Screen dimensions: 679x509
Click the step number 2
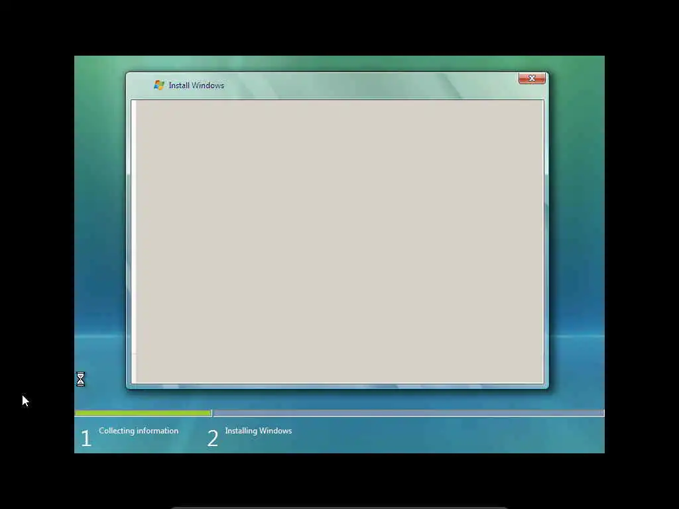pos(213,439)
